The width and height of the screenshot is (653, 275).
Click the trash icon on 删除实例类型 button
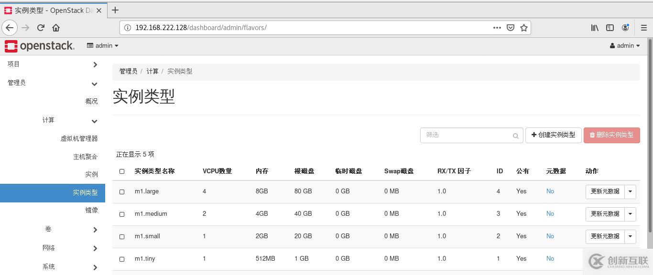pyautogui.click(x=593, y=135)
